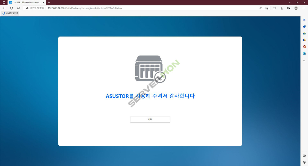Add this page to favorites star icon
This screenshot has height=166, width=308.
[266, 8]
